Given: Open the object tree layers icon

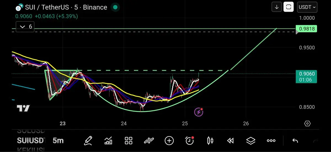Looking at the screenshot, I should 251,141.
